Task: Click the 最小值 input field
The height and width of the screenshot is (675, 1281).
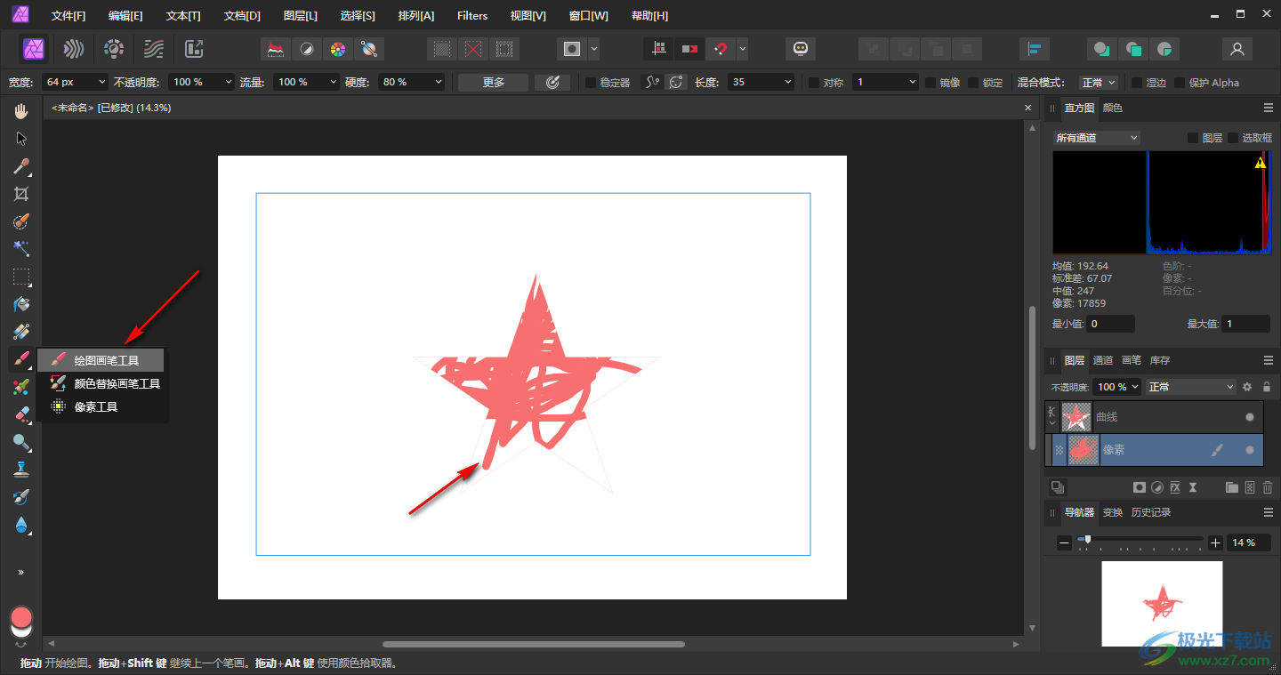Action: (x=1112, y=325)
